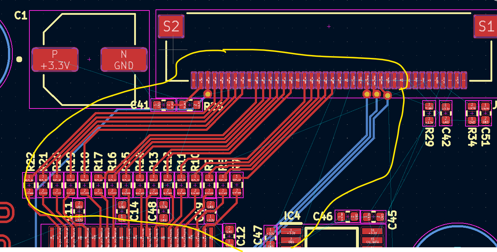Select leftmost of three vias under connector
Screen dimensions: 497x252
pos(367,94)
